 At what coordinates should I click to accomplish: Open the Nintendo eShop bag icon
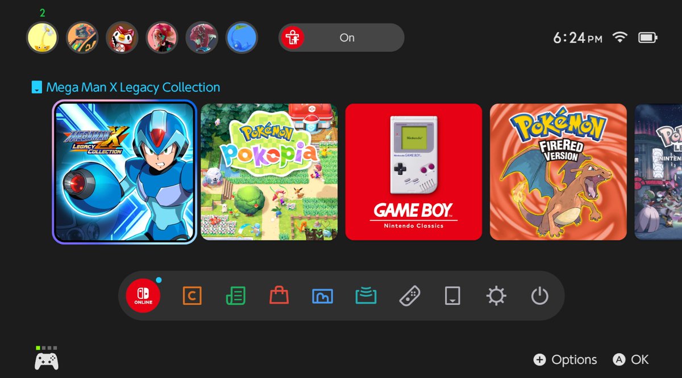279,296
